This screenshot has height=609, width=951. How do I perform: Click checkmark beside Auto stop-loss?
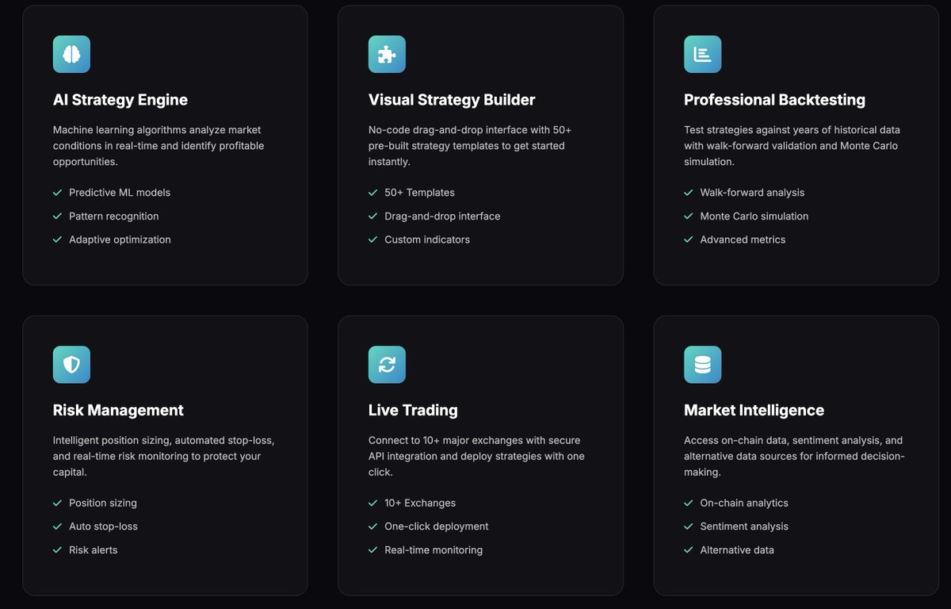[57, 527]
